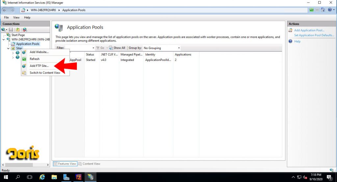337x182 pixels.
Task: Click the green Refresh Page icon in address bar
Action: 311,10
